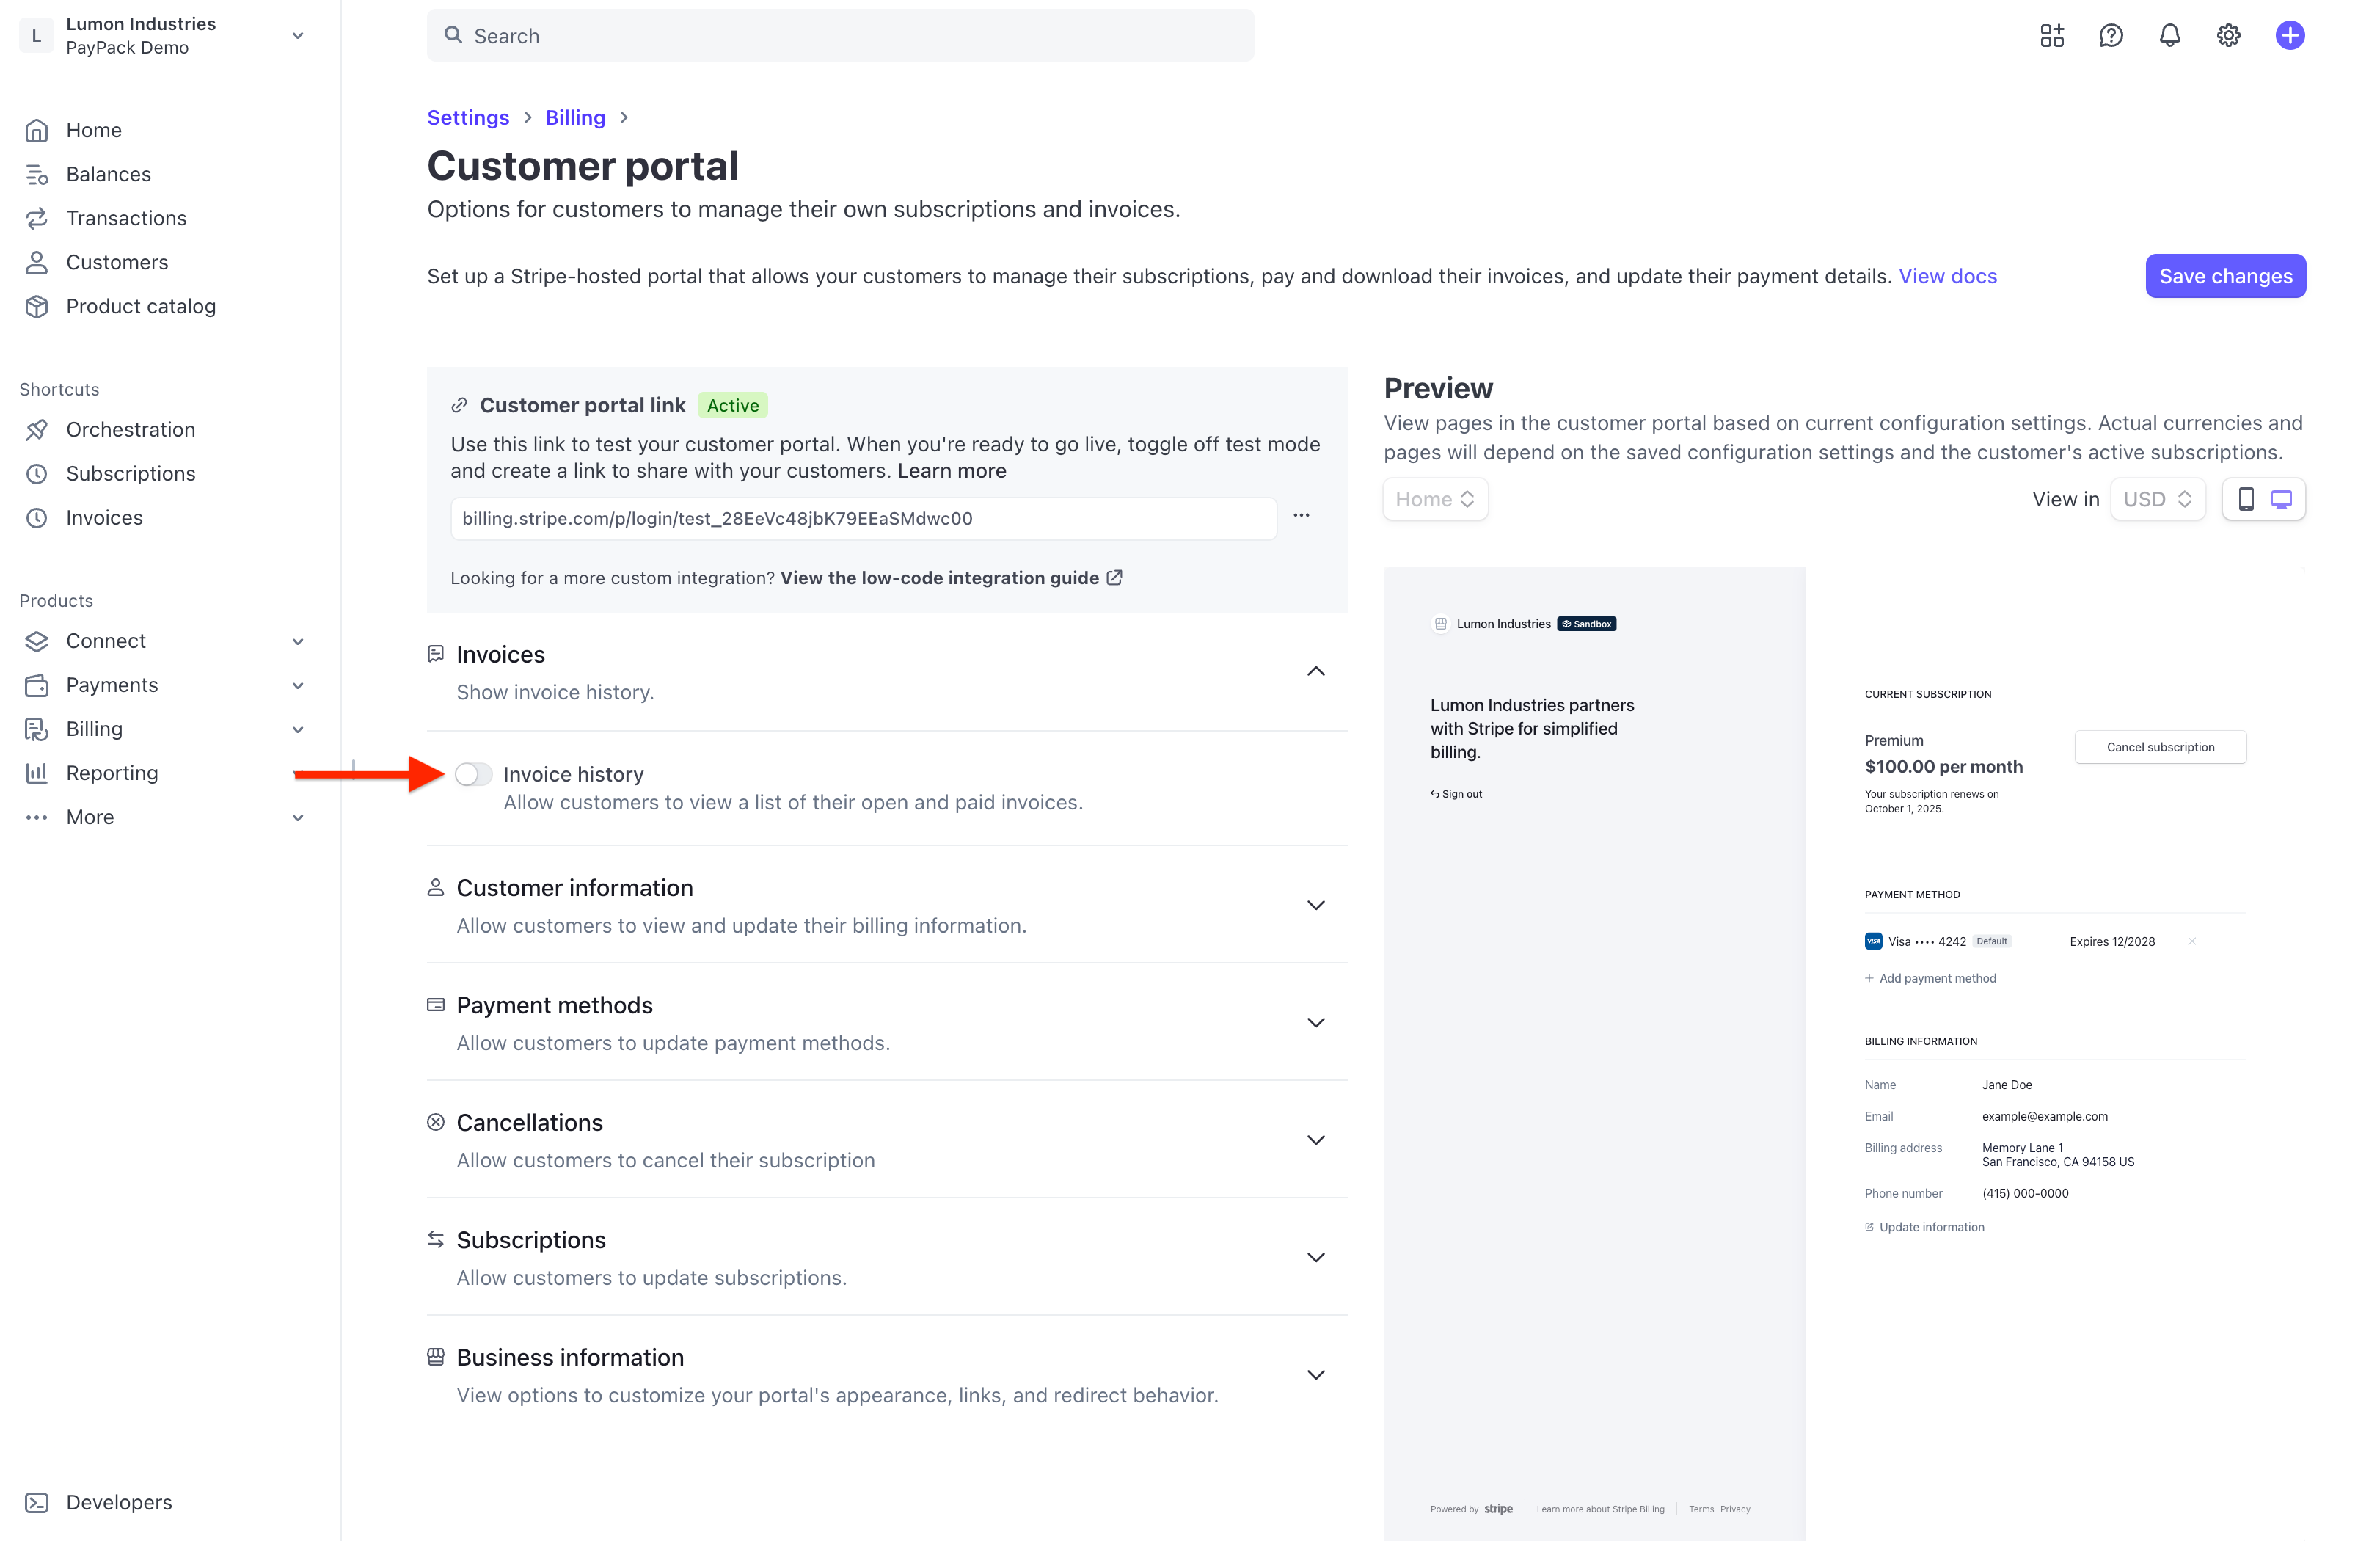Open the USD currency dropdown

click(2157, 499)
